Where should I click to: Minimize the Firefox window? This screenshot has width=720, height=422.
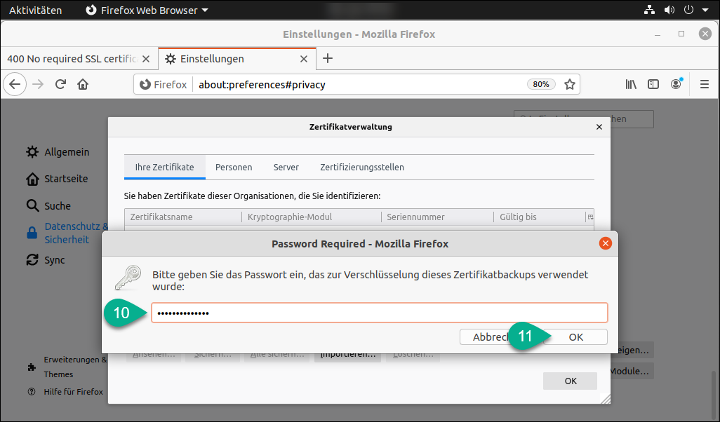pyautogui.click(x=658, y=34)
